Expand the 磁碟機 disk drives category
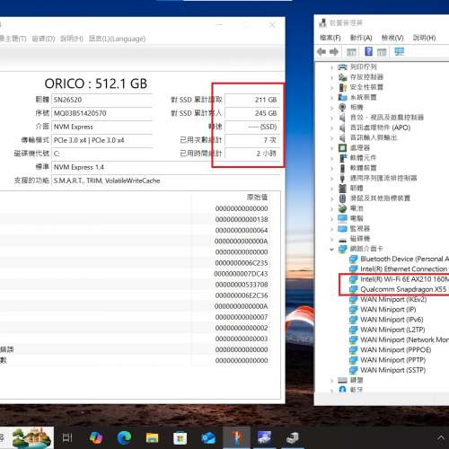This screenshot has width=449, height=449. [x=331, y=239]
